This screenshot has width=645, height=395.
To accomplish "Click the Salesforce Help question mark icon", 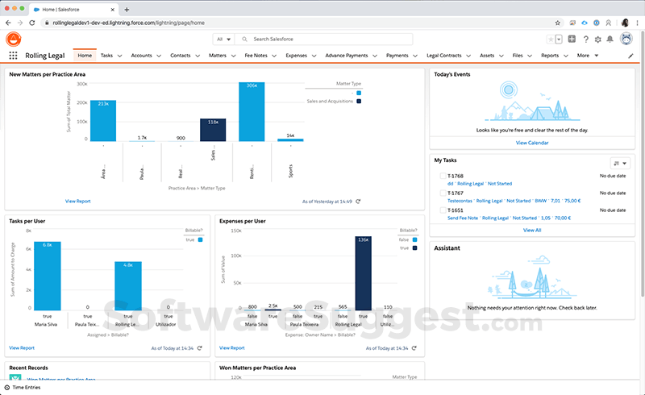I will (x=585, y=39).
